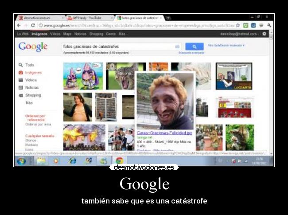Open the Caras+Graciosas-Felicidad.jpg link
Screen dimensions: 288x215
point(164,133)
